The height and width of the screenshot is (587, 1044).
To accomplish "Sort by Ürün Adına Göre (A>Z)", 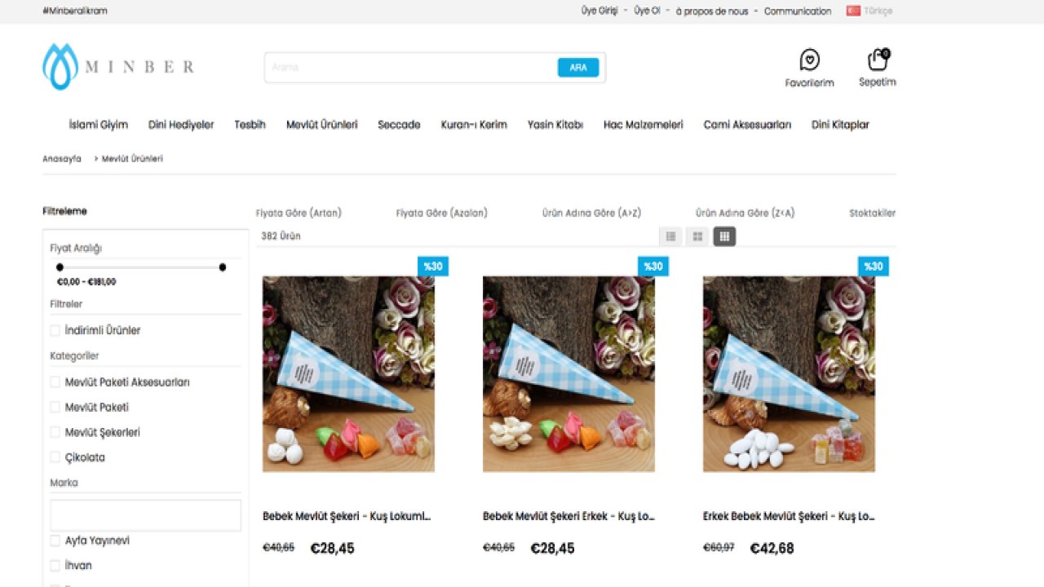I will click(591, 213).
